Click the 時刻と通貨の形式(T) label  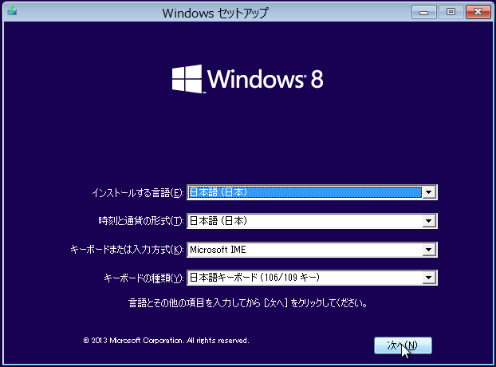(141, 220)
